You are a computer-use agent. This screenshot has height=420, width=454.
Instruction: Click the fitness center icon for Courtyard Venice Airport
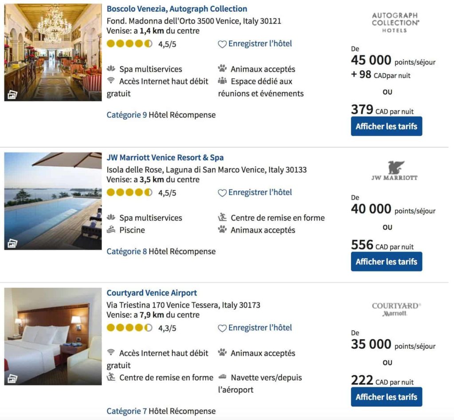click(x=112, y=377)
